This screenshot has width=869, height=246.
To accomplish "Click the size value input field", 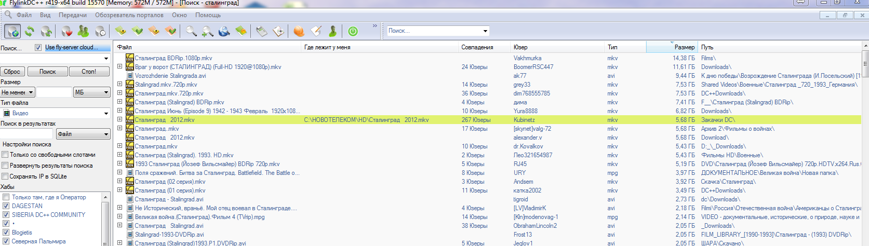I will click(54, 92).
